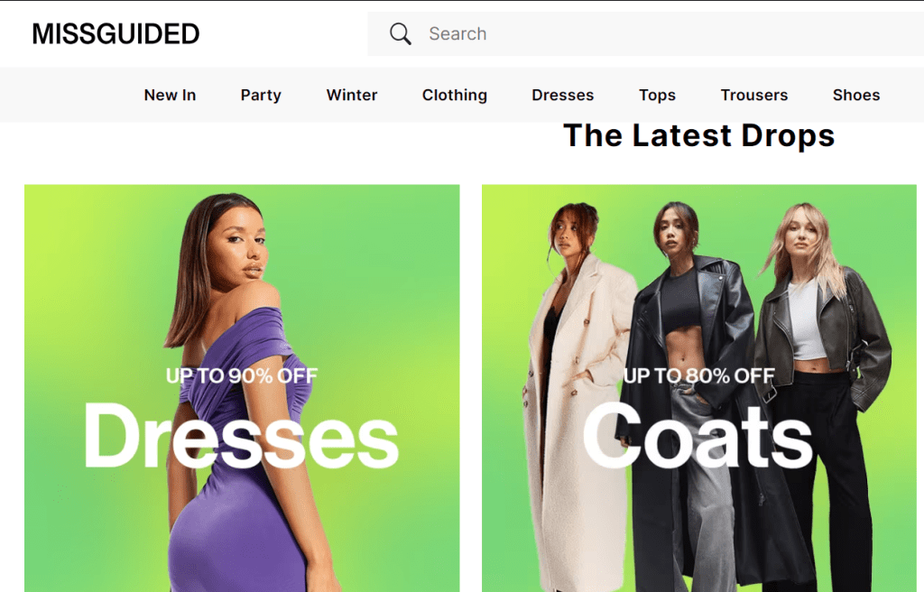This screenshot has width=924, height=592.
Task: Click the magnifying glass search icon
Action: pos(400,34)
